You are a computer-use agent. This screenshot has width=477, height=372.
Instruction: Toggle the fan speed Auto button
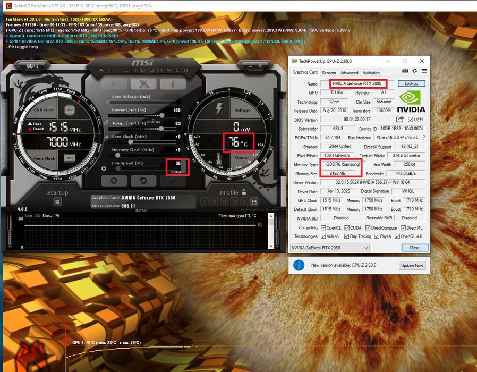[x=180, y=172]
